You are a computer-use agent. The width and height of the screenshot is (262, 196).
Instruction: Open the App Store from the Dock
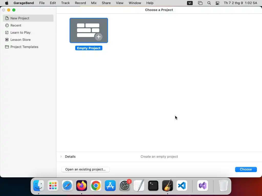[x=110, y=186]
